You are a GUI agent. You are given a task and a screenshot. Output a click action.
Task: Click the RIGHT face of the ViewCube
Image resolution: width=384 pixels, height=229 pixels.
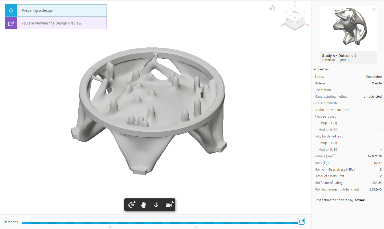pos(300,21)
